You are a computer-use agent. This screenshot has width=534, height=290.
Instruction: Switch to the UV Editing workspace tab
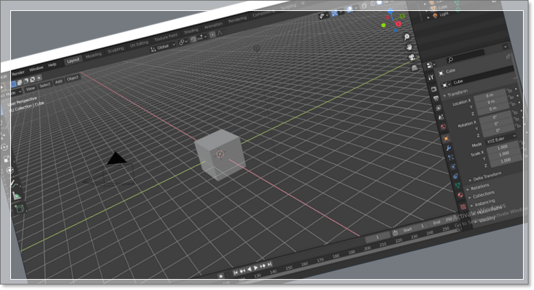[x=139, y=45]
